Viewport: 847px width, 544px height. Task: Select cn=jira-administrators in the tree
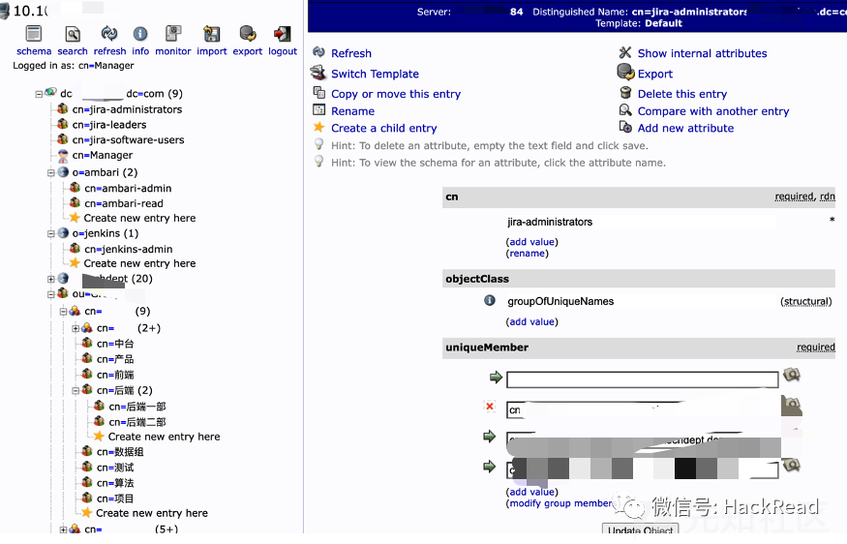pos(127,109)
